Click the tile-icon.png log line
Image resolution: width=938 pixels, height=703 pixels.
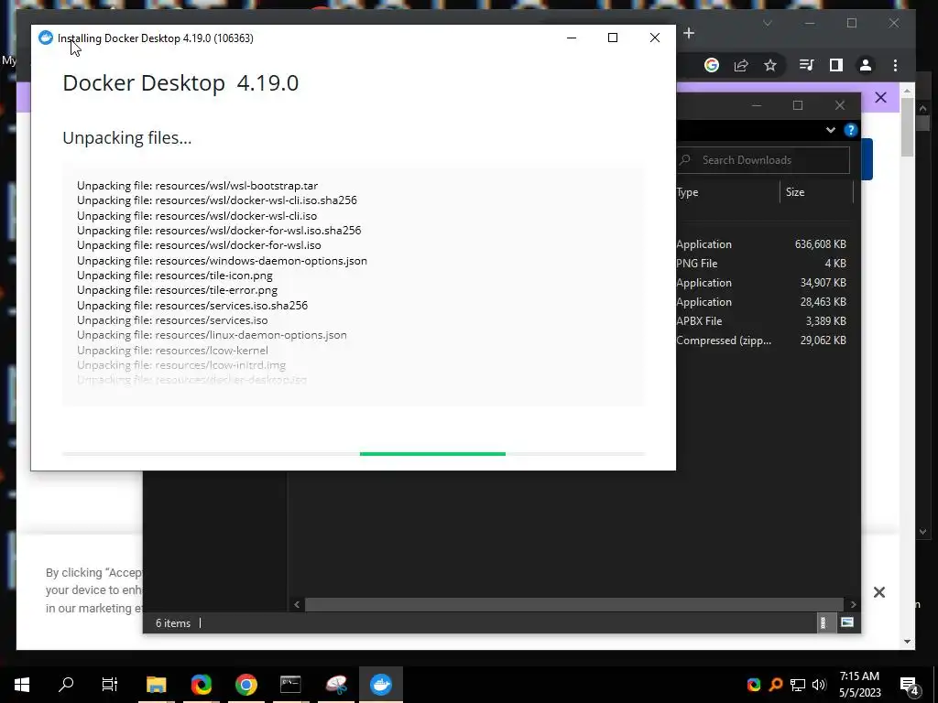pos(175,276)
